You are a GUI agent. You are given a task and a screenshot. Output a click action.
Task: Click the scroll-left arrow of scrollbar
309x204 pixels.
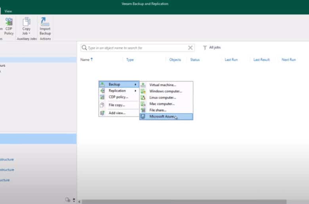(79, 202)
